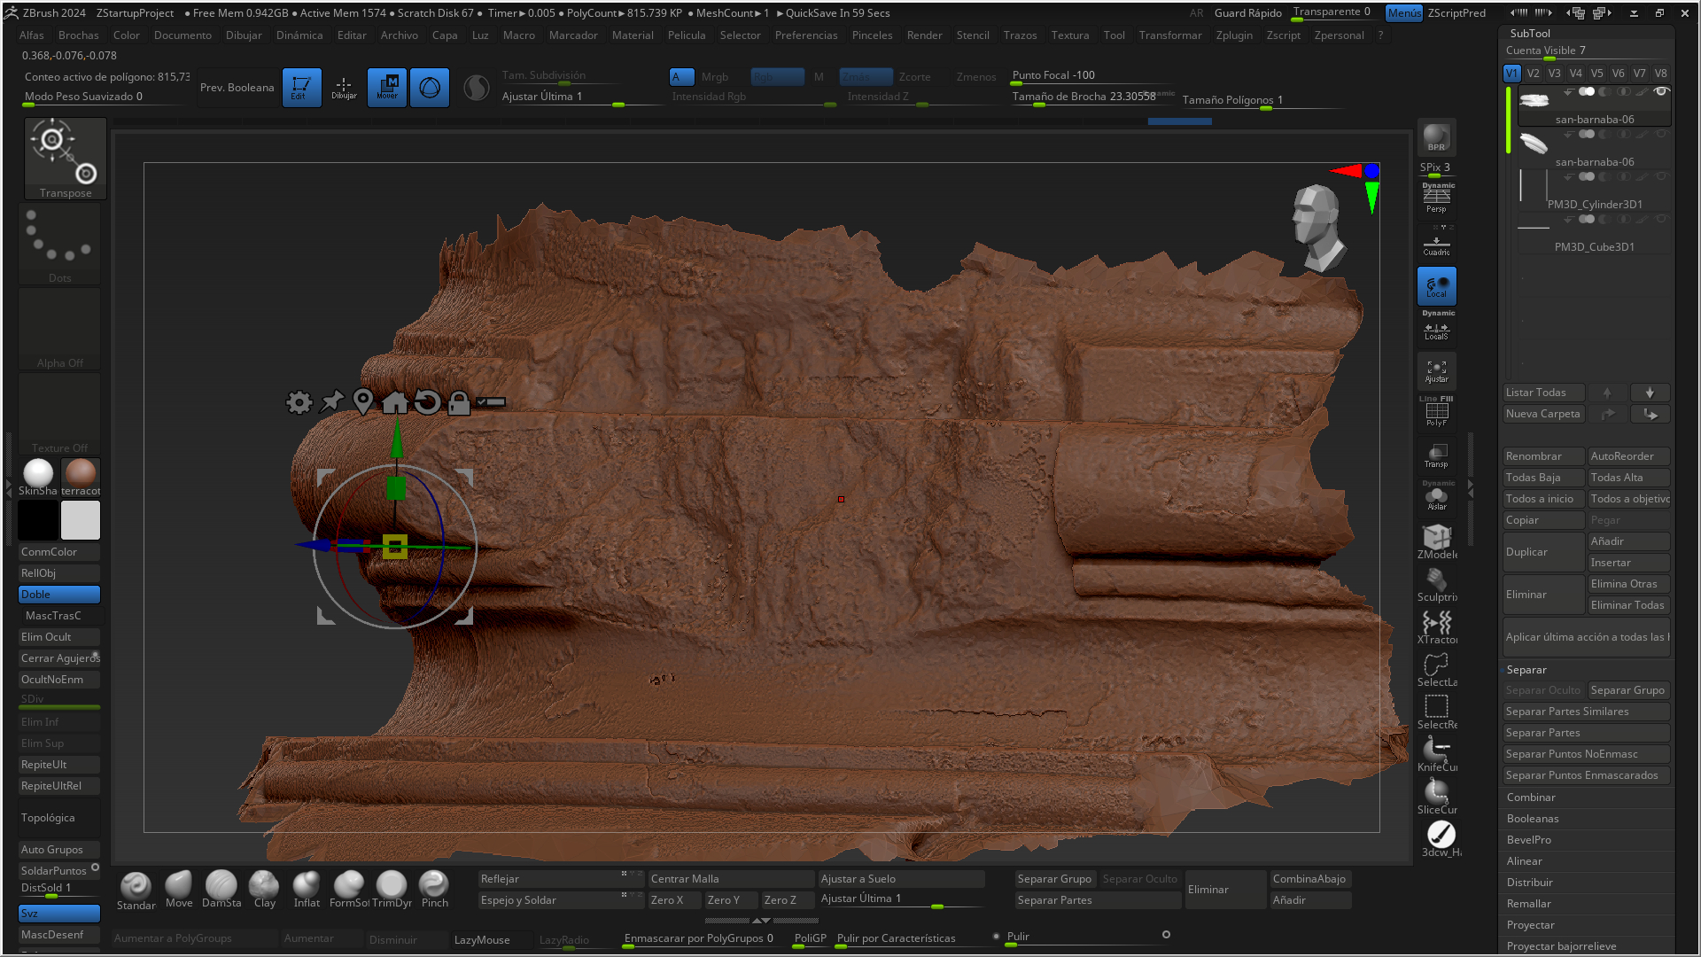
Task: Click the BPR render icon
Action: 1436,136
